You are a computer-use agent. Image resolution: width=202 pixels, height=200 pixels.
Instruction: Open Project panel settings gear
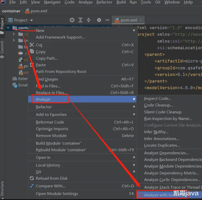[99, 20]
